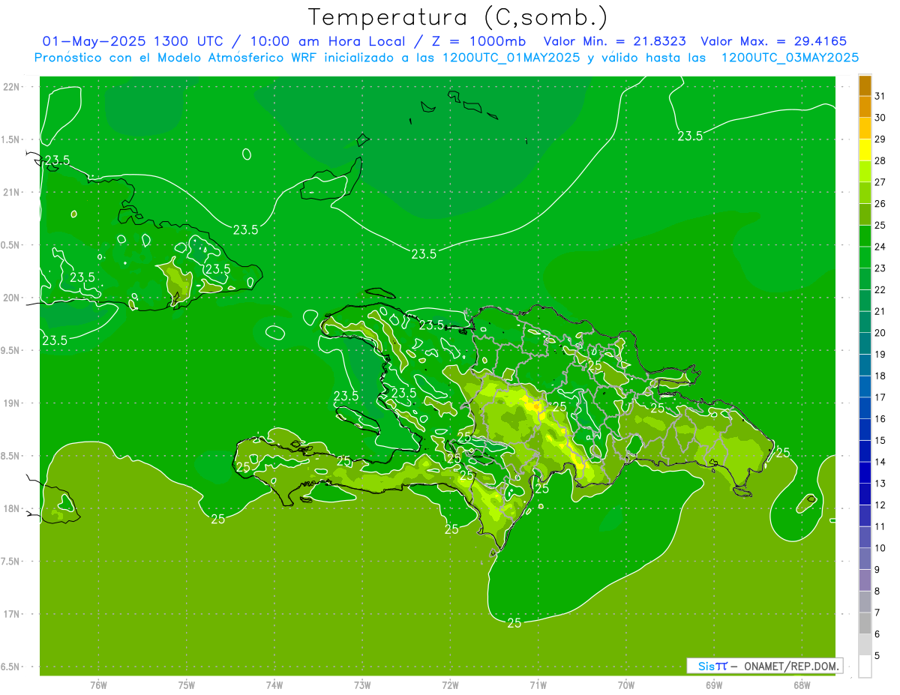
Task: Click the 'Valor Min. = 21.8323' value
Action: (615, 41)
